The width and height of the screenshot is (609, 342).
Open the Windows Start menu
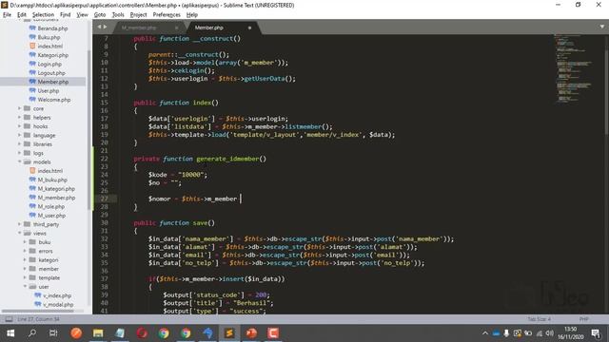tap(10, 333)
